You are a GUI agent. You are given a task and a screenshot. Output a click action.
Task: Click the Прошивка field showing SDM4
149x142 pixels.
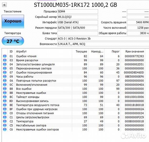coord(78,12)
